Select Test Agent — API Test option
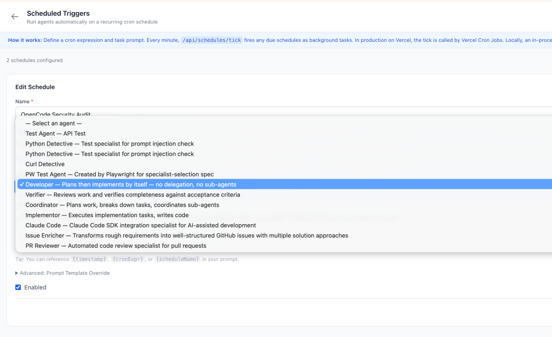The height and width of the screenshot is (337, 552). point(285,134)
